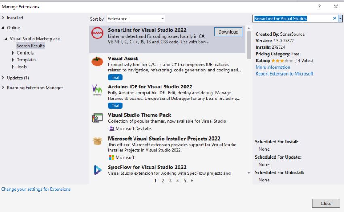The image size is (344, 212).
Task: Expand the Updates (1) category
Action: 3,78
